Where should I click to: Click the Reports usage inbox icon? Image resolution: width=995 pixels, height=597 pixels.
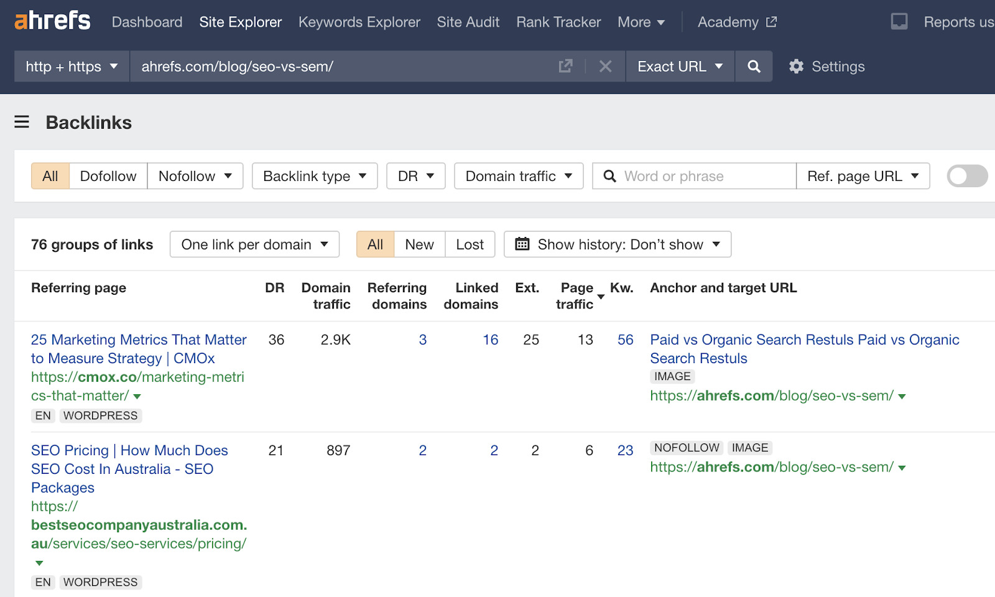(899, 21)
